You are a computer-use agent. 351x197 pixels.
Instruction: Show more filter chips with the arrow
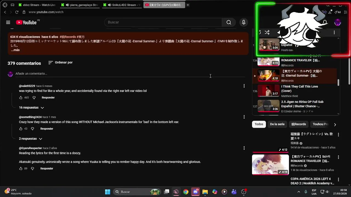coord(335,124)
